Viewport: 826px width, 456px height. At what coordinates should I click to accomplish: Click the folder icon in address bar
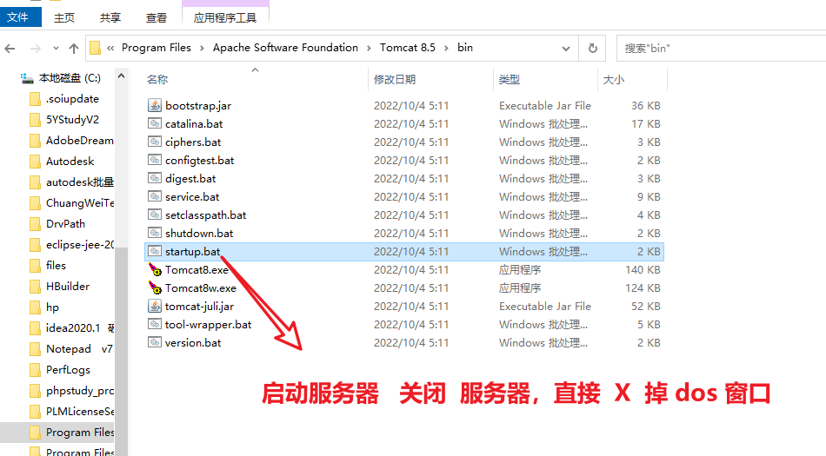[x=96, y=49]
